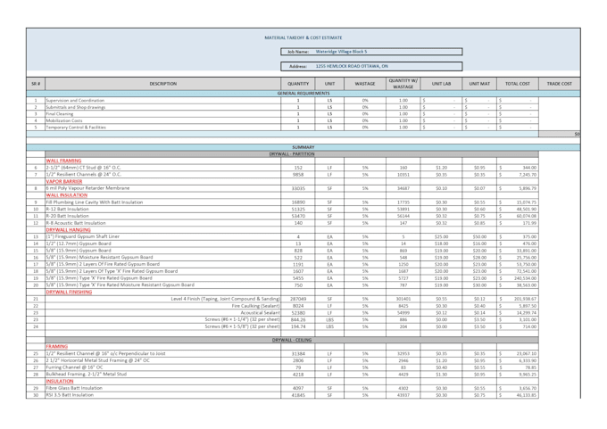The image size is (607, 429).
Task: Click the total cost value 46,133.85
Action: (x=527, y=395)
